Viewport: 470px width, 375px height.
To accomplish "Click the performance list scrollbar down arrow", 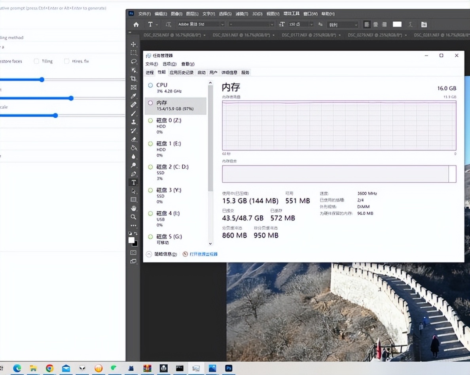I will pos(210,244).
